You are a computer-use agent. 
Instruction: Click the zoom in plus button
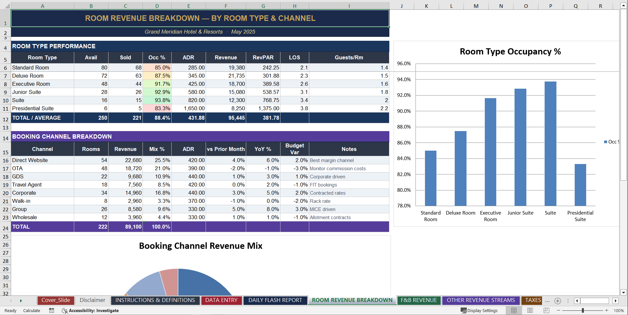pyautogui.click(x=607, y=310)
